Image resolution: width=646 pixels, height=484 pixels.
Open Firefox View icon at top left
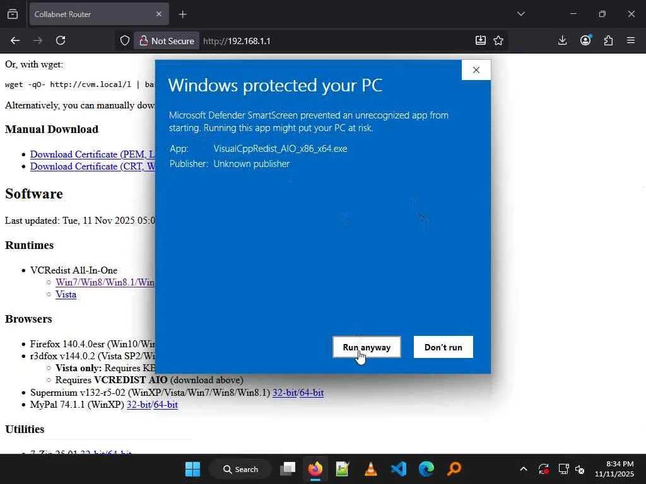pos(13,14)
